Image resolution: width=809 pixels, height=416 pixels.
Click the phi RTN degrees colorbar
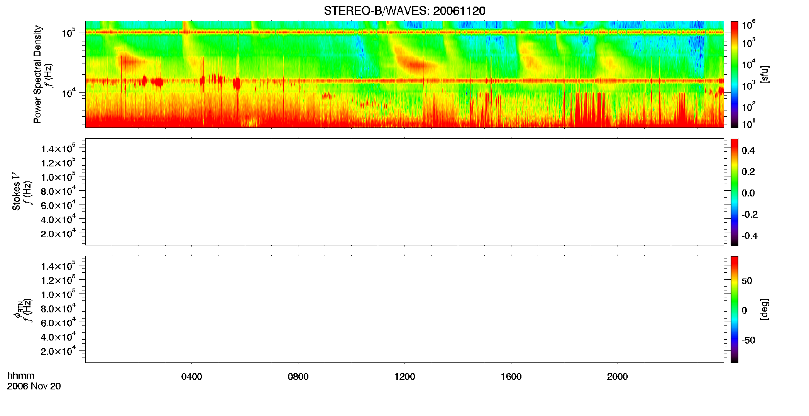tap(735, 309)
